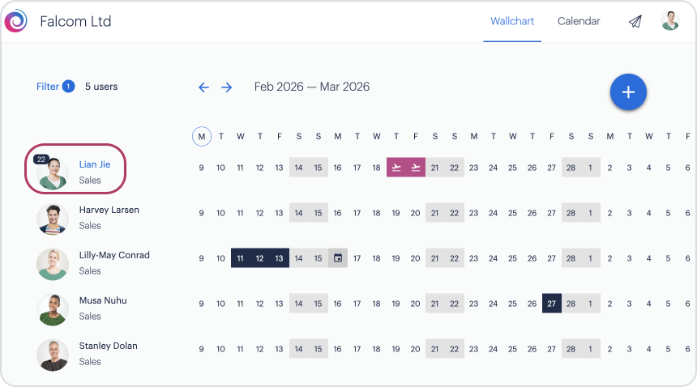The height and width of the screenshot is (387, 697).
Task: Select second airplane leave icon for Lian Jie
Action: pyautogui.click(x=416, y=168)
